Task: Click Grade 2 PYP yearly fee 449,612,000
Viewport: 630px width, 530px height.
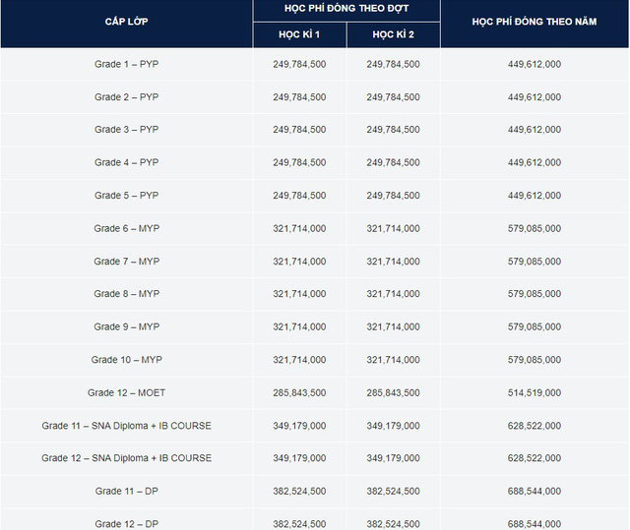Action: click(535, 97)
